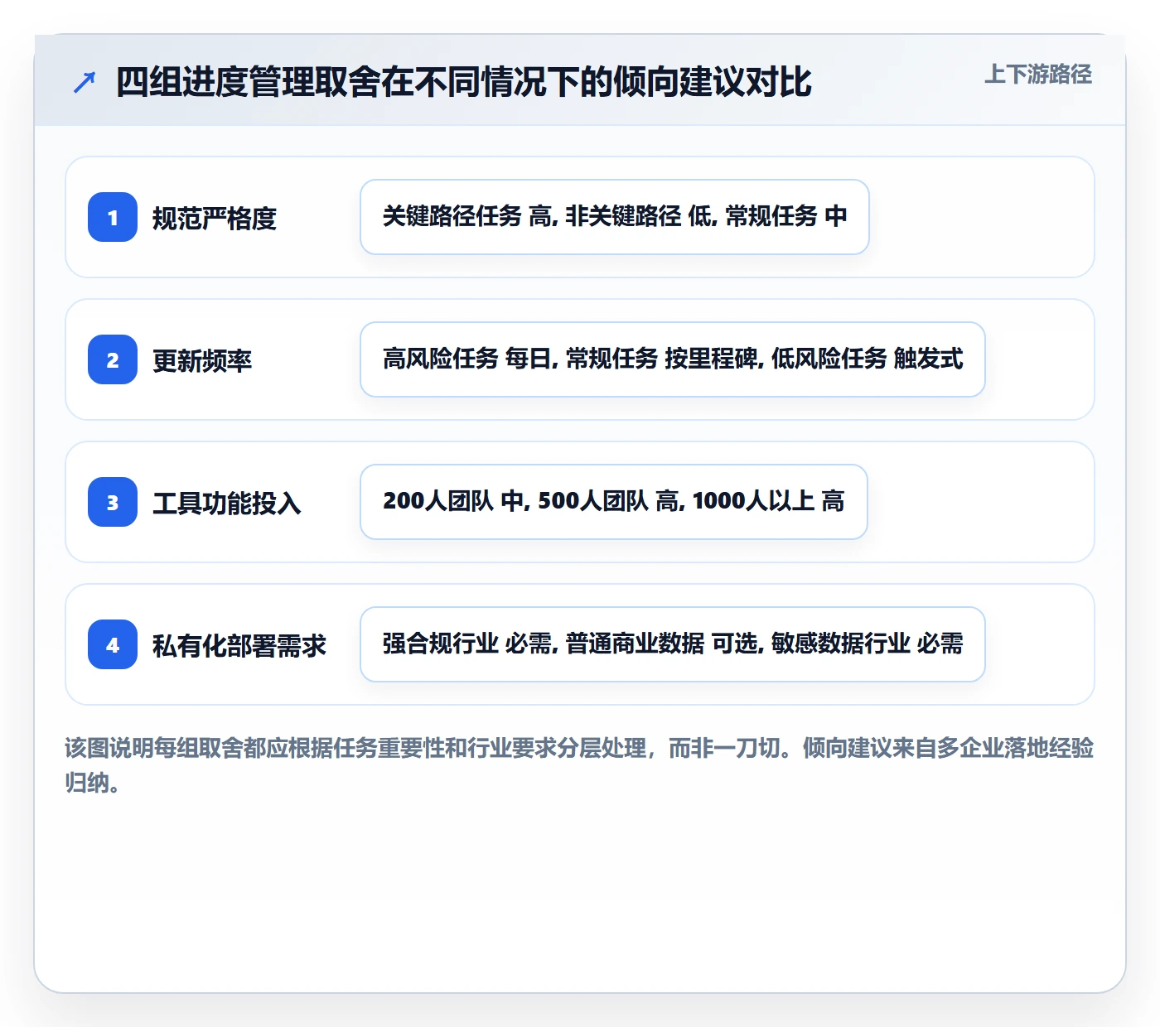Select the 工具功能投入 row label
Viewport: 1160px width, 1027px height.
227,503
